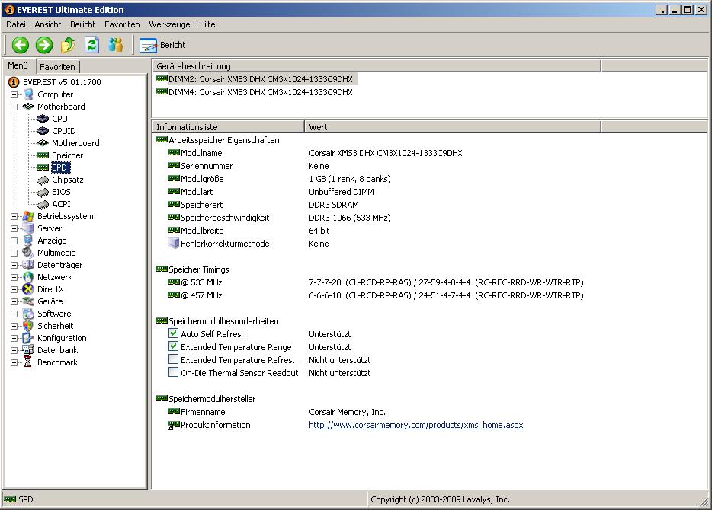Expand the Benchmark tree node
The image size is (712, 510).
14,362
